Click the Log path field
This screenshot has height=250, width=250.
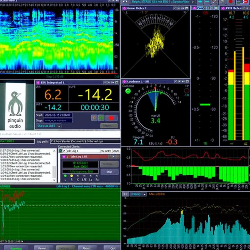[x=85, y=141]
